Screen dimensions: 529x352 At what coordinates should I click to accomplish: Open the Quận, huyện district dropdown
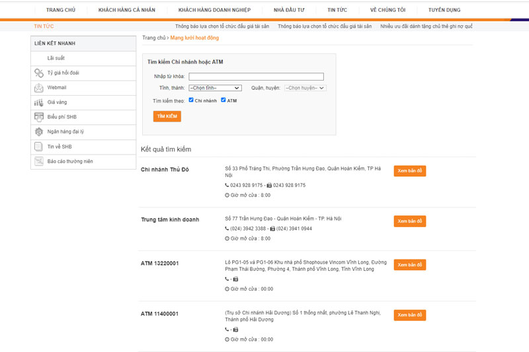click(x=305, y=87)
